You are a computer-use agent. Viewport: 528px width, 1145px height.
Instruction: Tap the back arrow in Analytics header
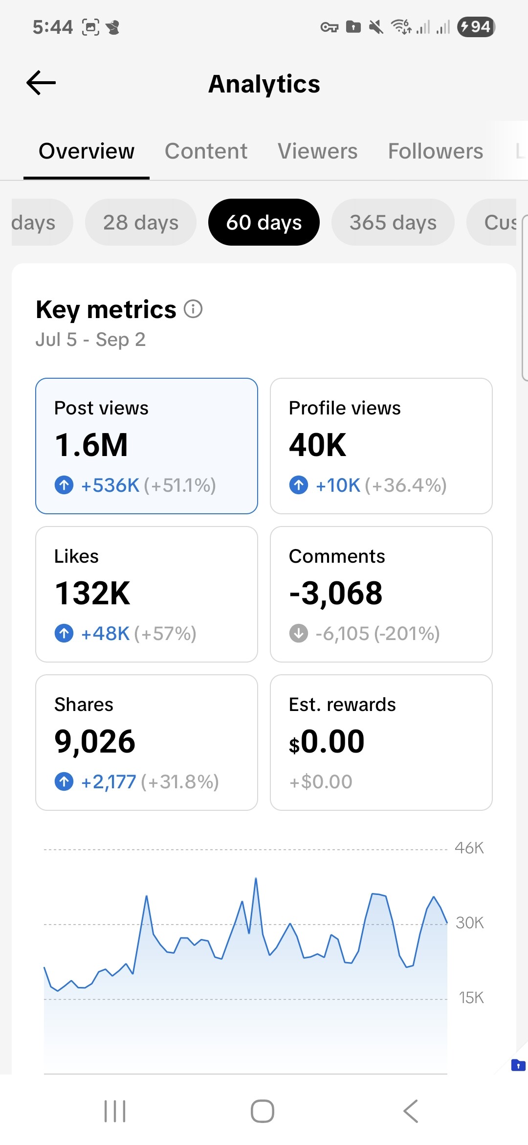pos(41,83)
